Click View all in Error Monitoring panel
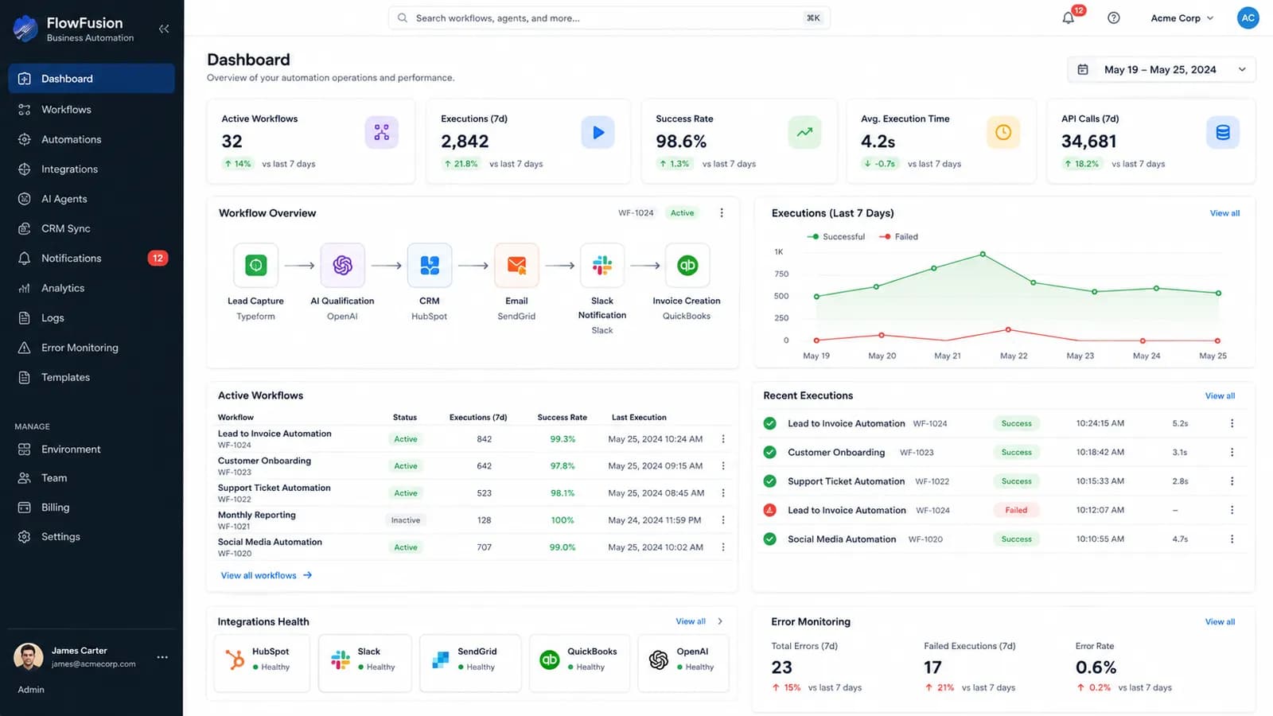Image resolution: width=1273 pixels, height=716 pixels. point(1220,621)
